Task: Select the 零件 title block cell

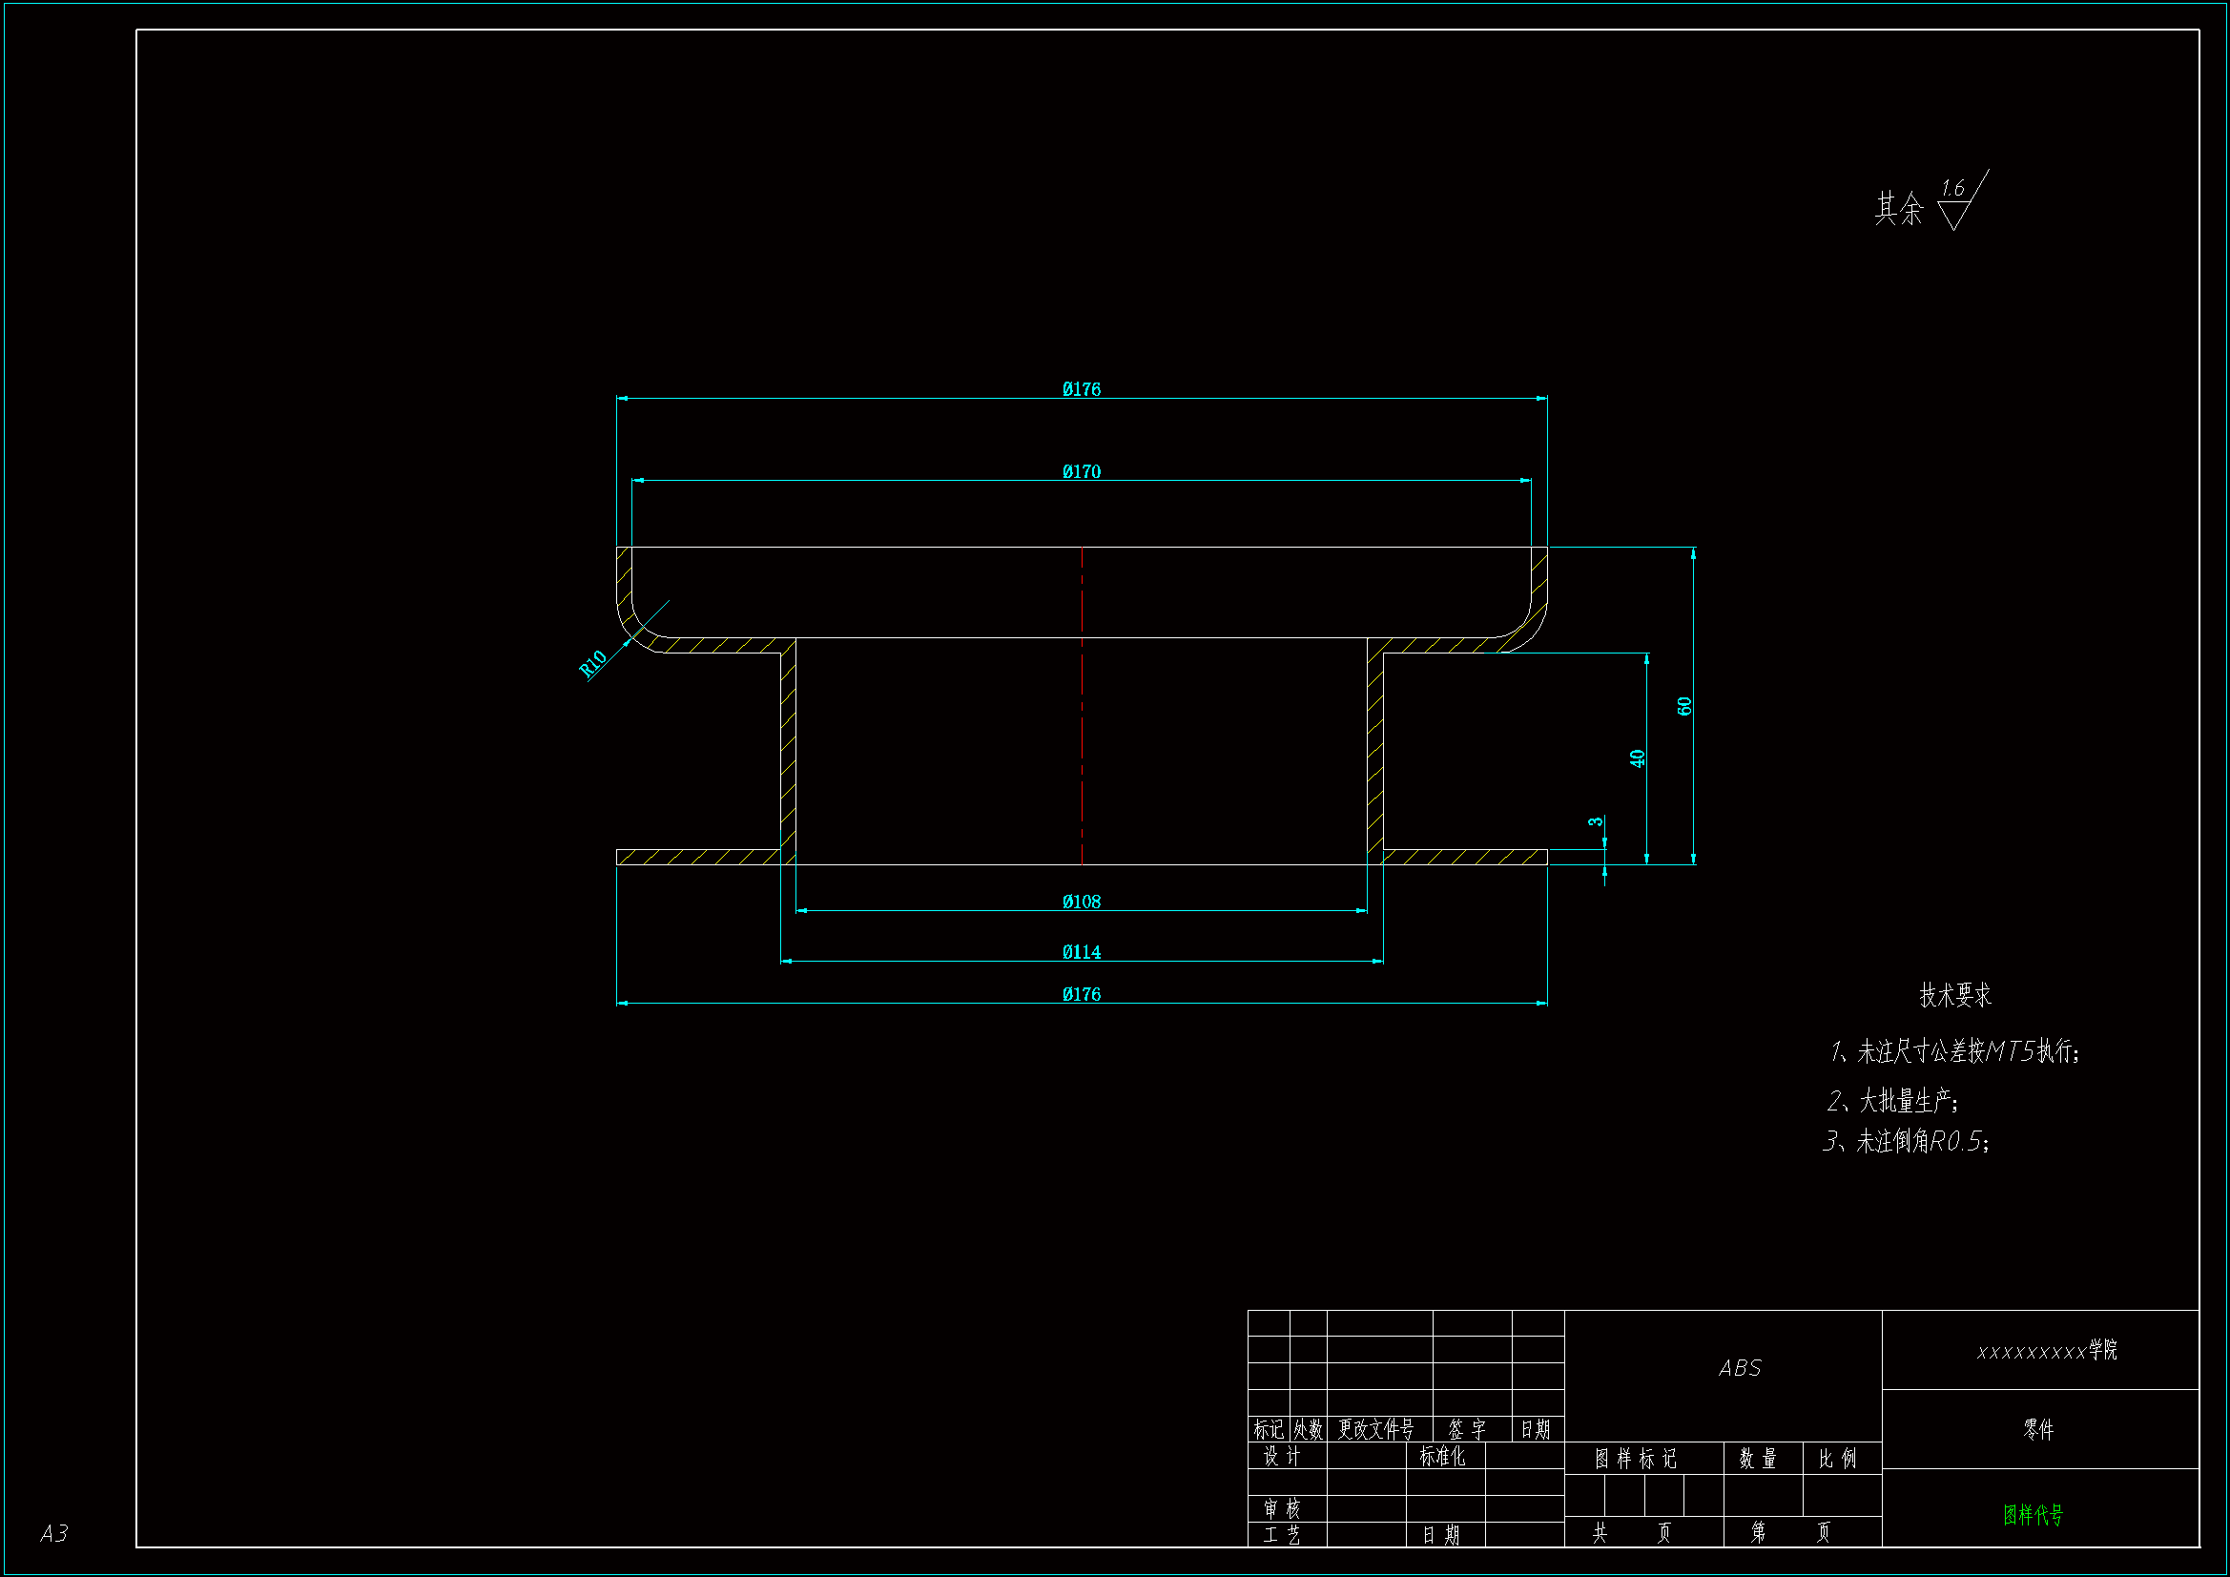Action: [2038, 1429]
